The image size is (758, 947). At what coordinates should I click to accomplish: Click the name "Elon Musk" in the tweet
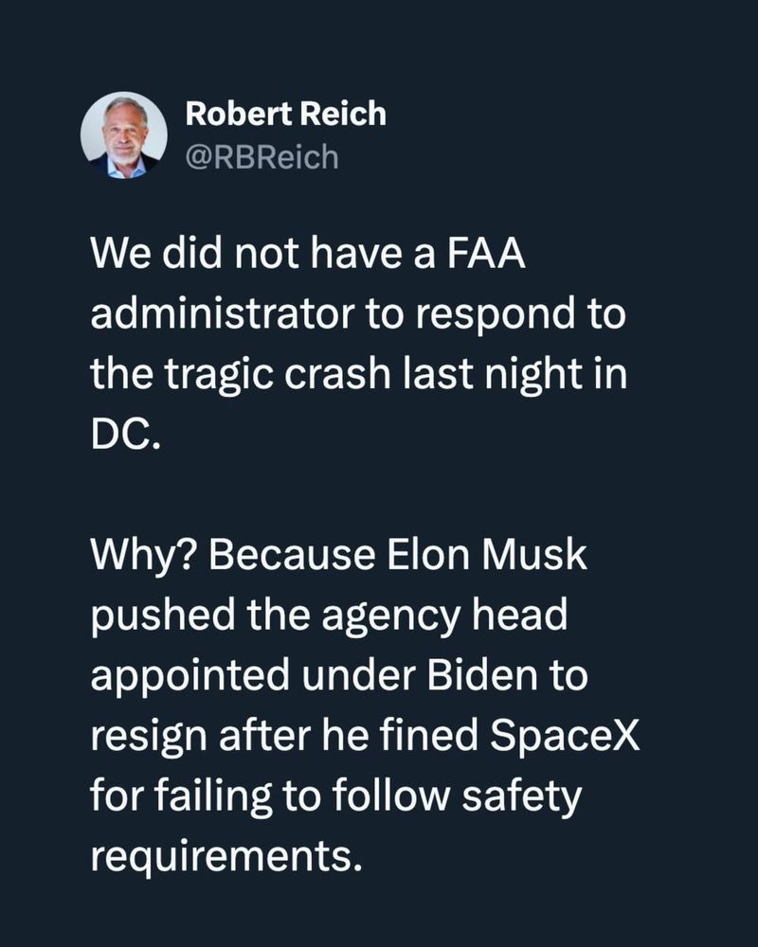tap(487, 554)
